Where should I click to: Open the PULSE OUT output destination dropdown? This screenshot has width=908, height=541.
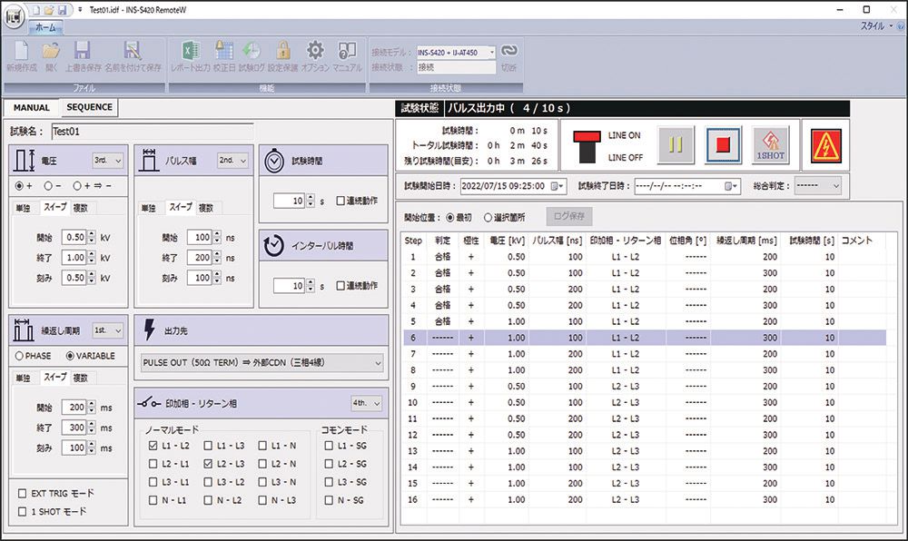coord(262,363)
